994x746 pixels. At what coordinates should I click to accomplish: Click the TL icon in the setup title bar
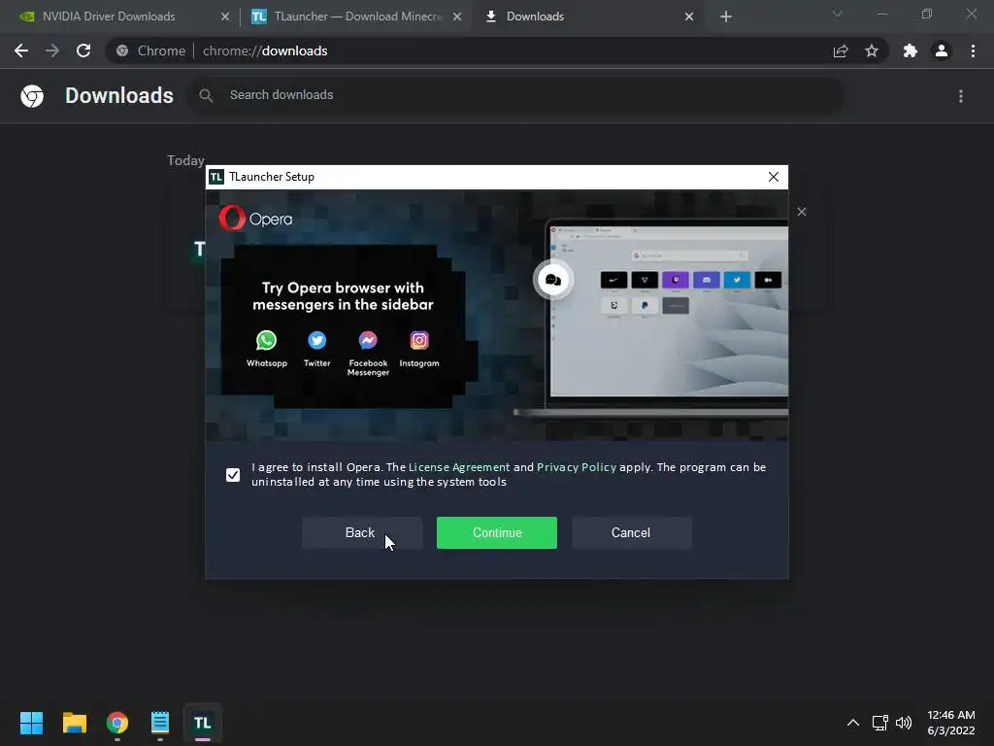click(216, 177)
